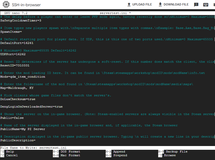Click the line Mods=qdx_item_condition

click(x=23, y=77)
